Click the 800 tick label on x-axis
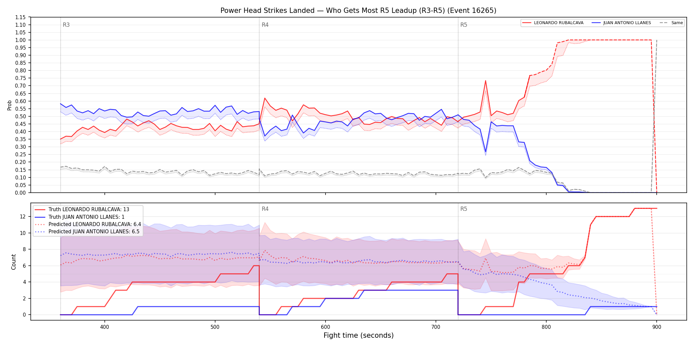The height and width of the screenshot is (347, 694). click(546, 327)
